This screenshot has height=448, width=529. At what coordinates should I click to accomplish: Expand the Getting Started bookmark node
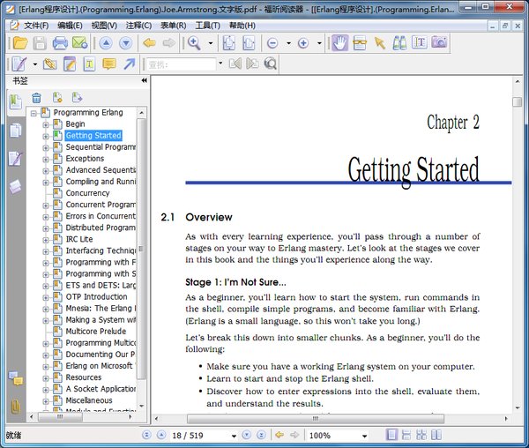point(46,137)
